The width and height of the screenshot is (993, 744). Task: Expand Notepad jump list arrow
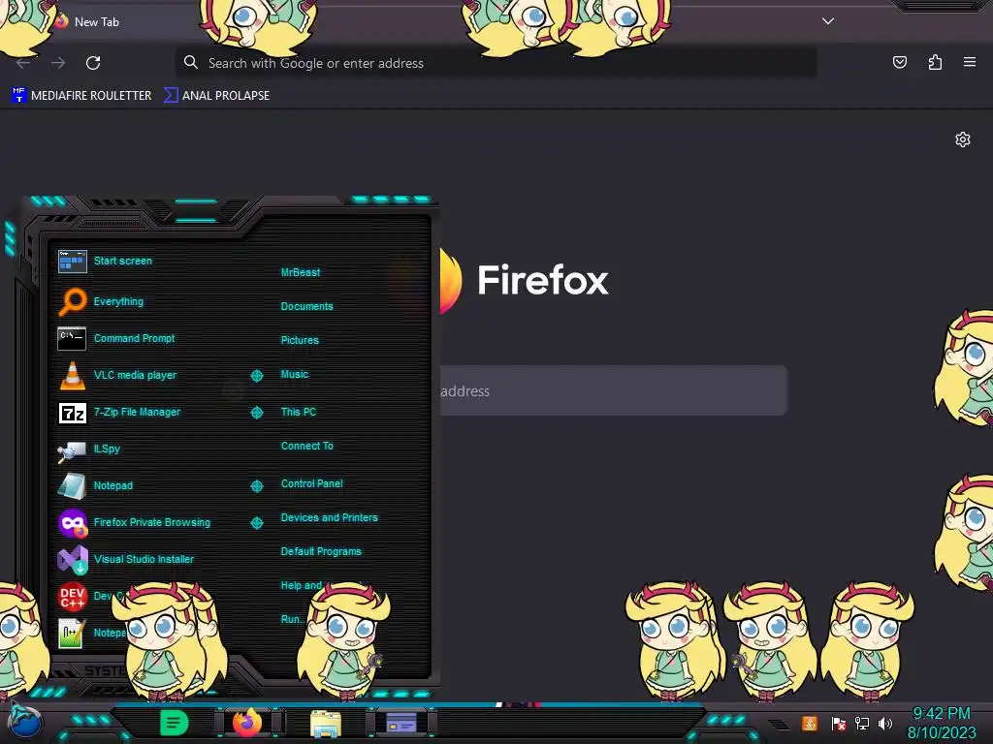click(x=256, y=486)
